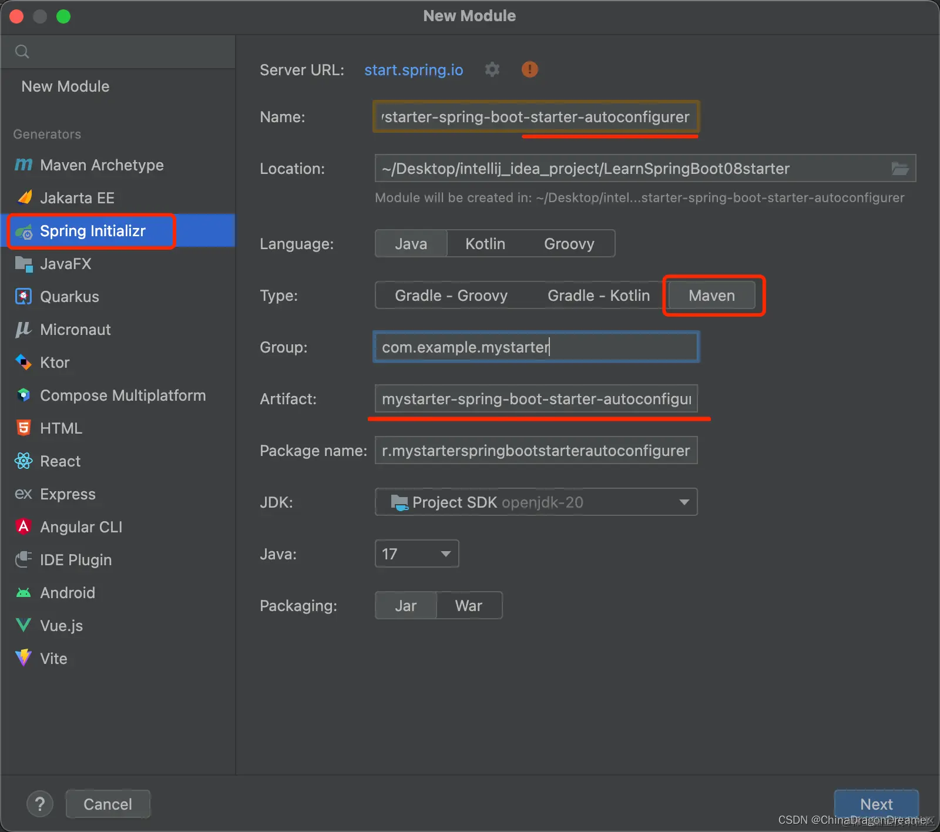The height and width of the screenshot is (832, 940).
Task: Open the Java version 17 dropdown
Action: pos(417,554)
